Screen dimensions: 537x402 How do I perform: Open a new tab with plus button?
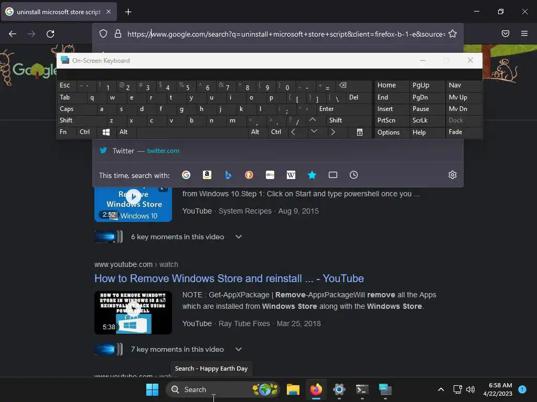tap(128, 12)
